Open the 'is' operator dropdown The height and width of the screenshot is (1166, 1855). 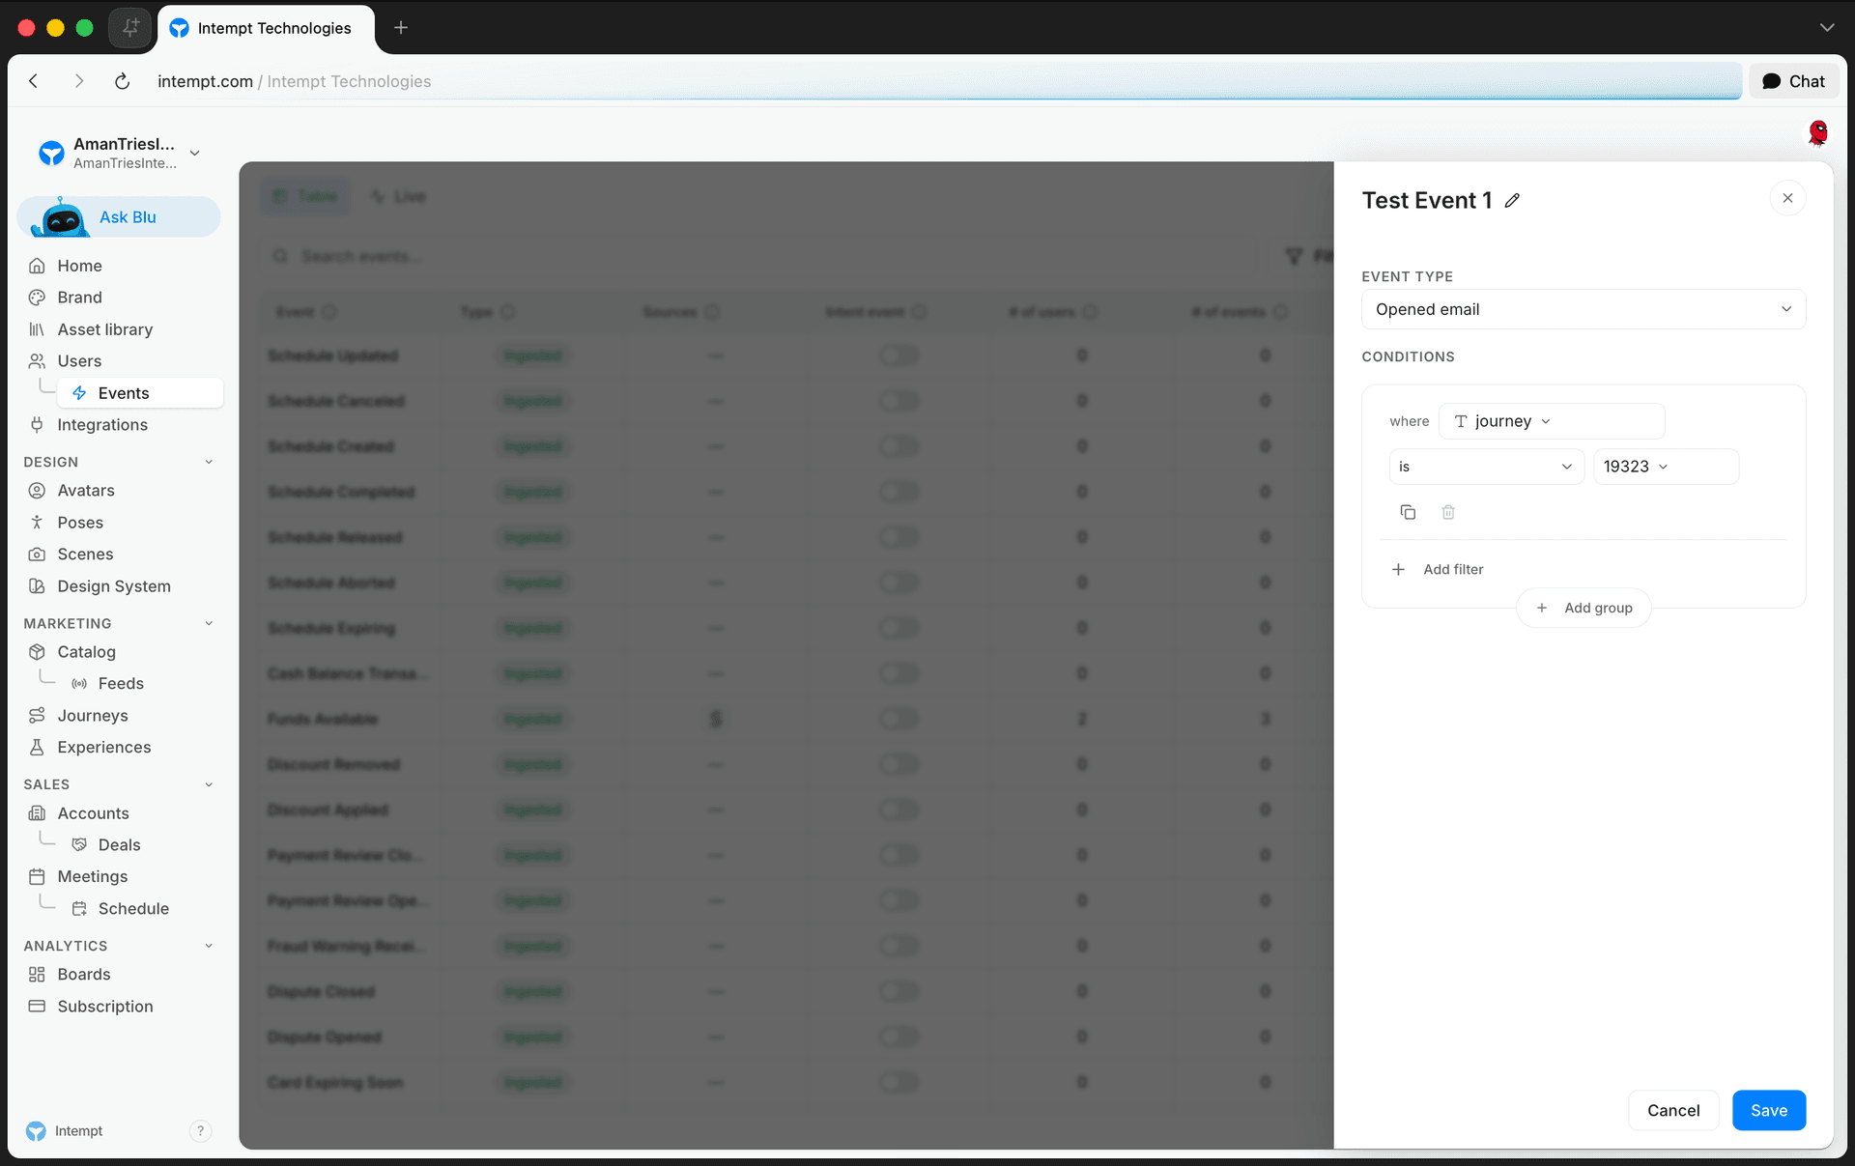pyautogui.click(x=1486, y=467)
